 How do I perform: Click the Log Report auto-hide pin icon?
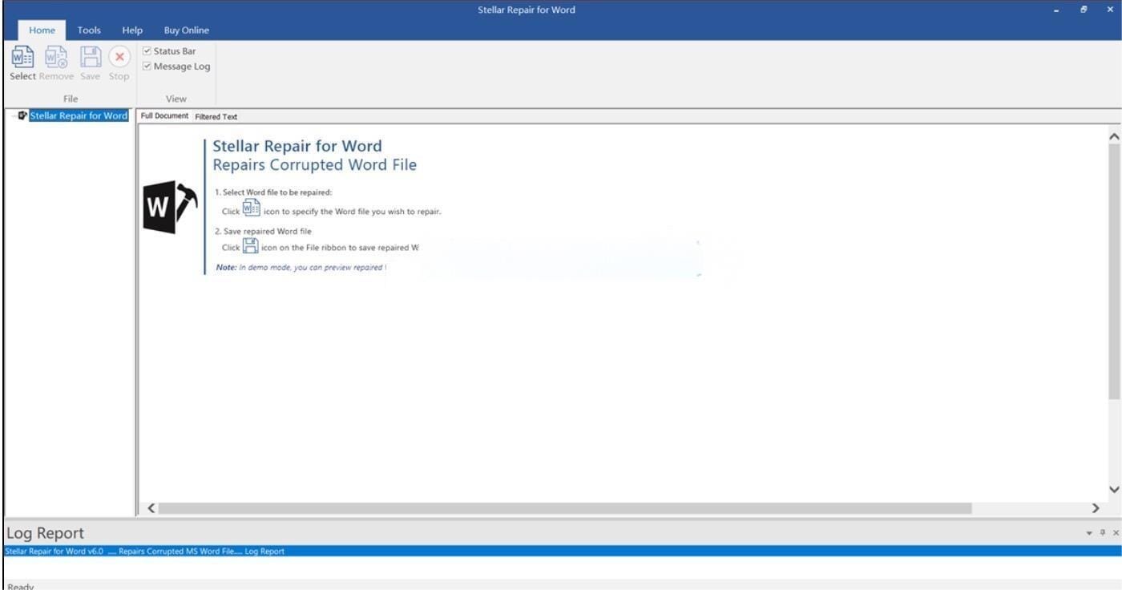click(1103, 532)
